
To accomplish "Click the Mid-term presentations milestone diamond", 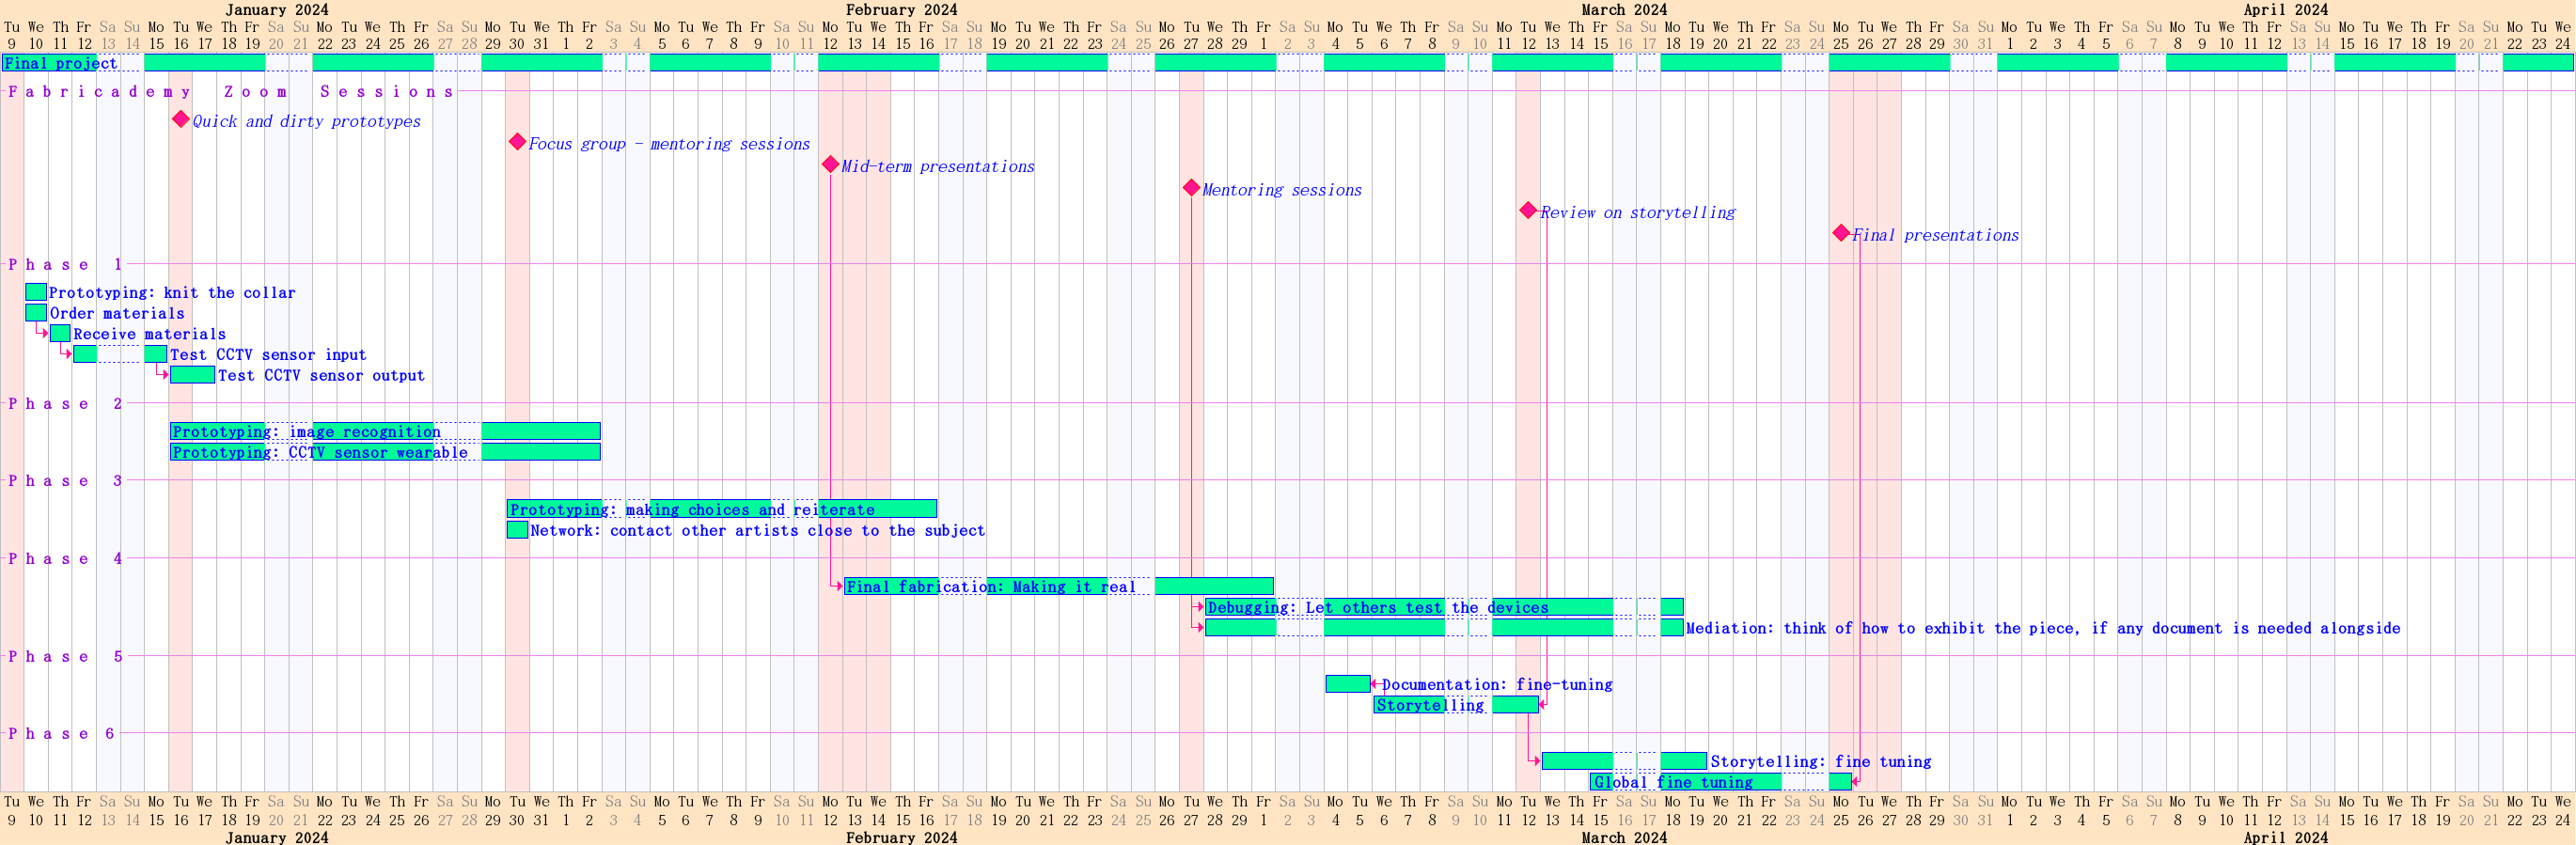I will pyautogui.click(x=830, y=164).
